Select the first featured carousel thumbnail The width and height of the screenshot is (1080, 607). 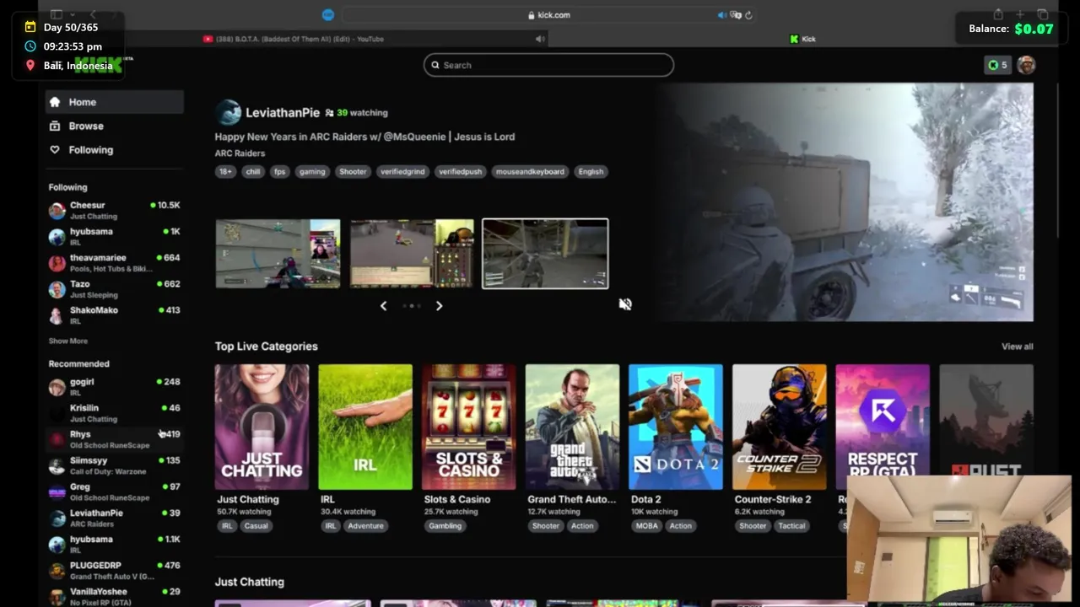pyautogui.click(x=278, y=254)
